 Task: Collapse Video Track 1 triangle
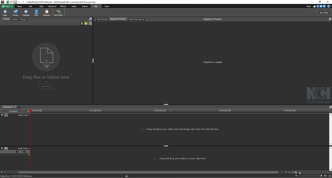pos(2,115)
